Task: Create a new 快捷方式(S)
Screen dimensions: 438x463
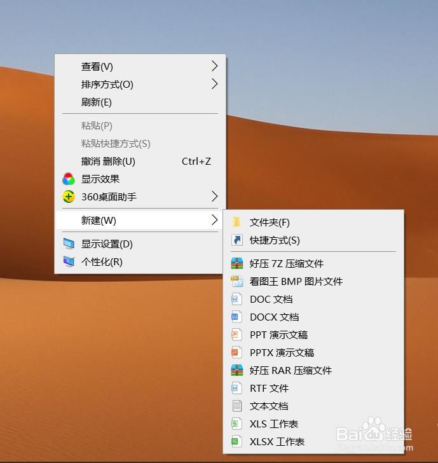Action: (x=313, y=240)
